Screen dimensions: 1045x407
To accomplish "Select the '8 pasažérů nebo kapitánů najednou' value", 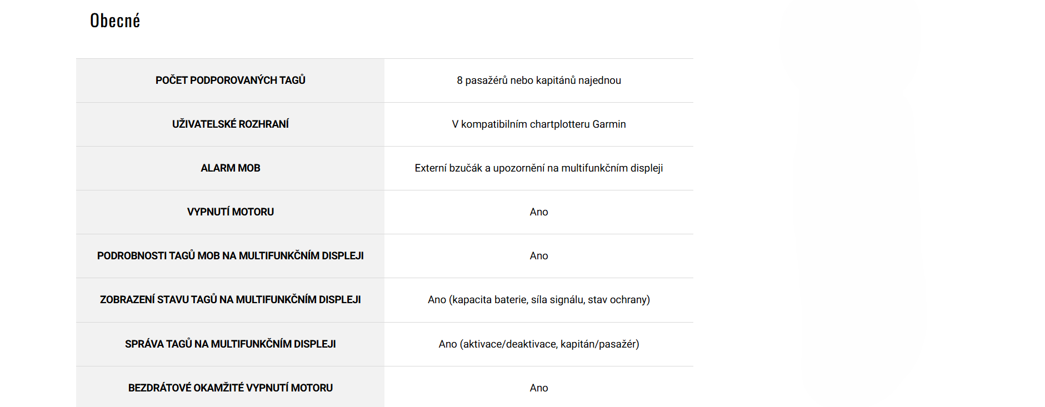I will click(538, 81).
